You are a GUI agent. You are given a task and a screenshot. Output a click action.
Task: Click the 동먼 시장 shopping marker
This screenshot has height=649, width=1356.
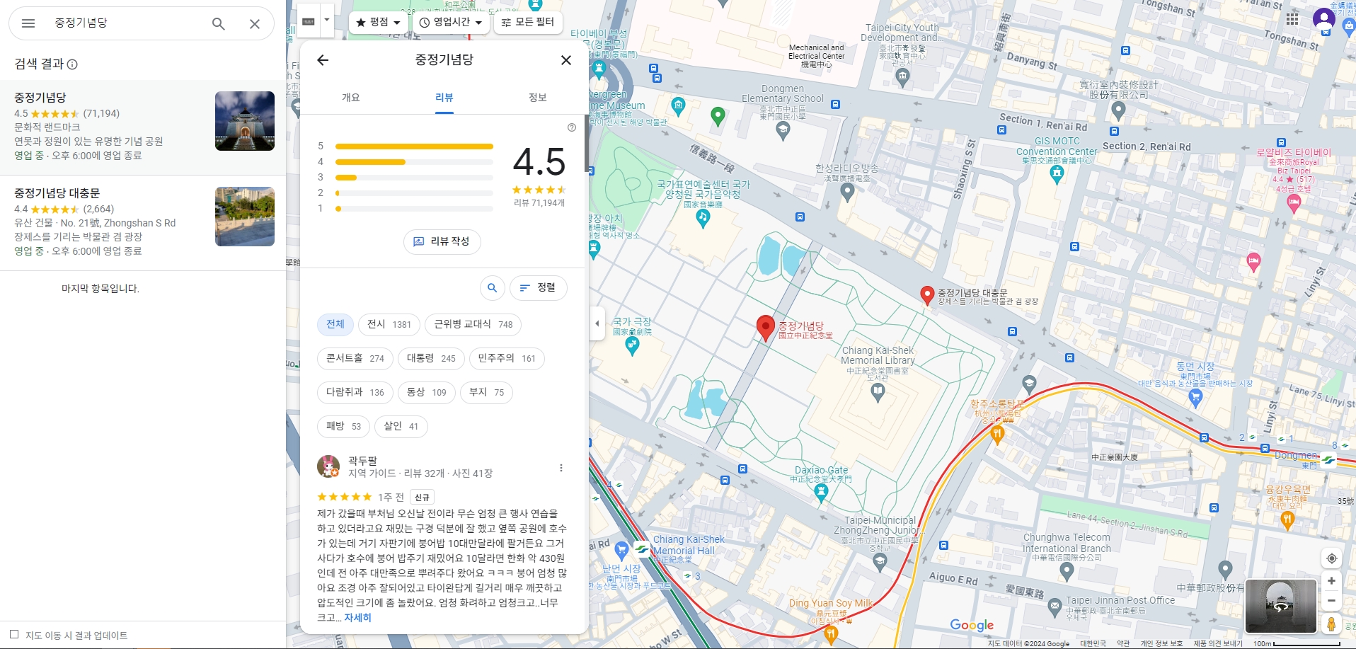click(1195, 398)
